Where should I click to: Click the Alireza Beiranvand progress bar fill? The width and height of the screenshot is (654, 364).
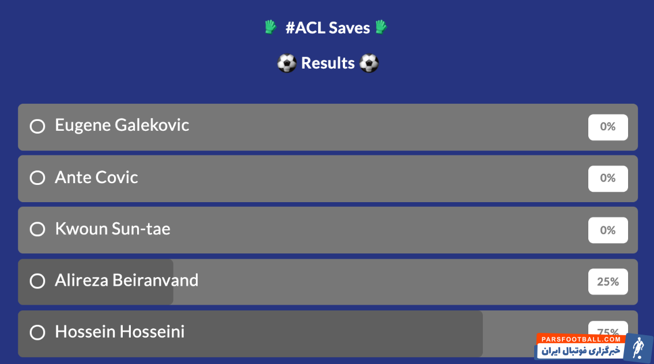coord(96,282)
